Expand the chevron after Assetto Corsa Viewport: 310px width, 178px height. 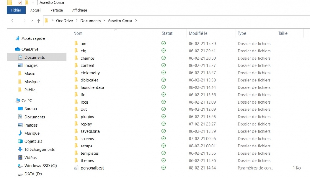point(136,21)
